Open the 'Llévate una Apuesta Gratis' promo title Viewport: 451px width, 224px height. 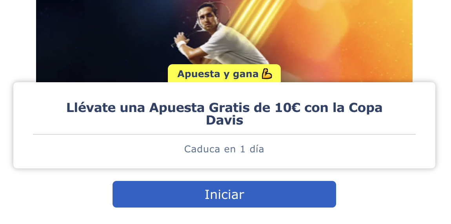[224, 114]
